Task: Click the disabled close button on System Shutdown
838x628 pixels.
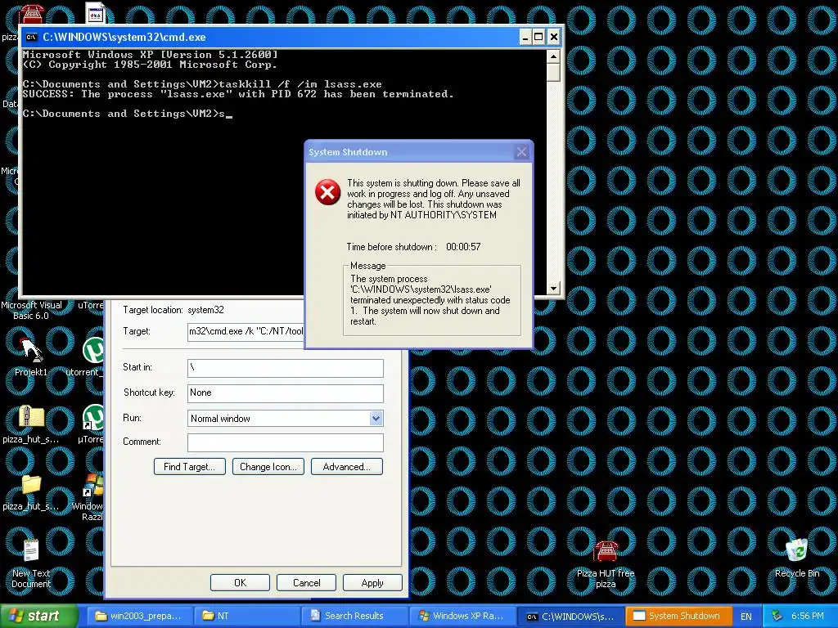Action: [521, 152]
